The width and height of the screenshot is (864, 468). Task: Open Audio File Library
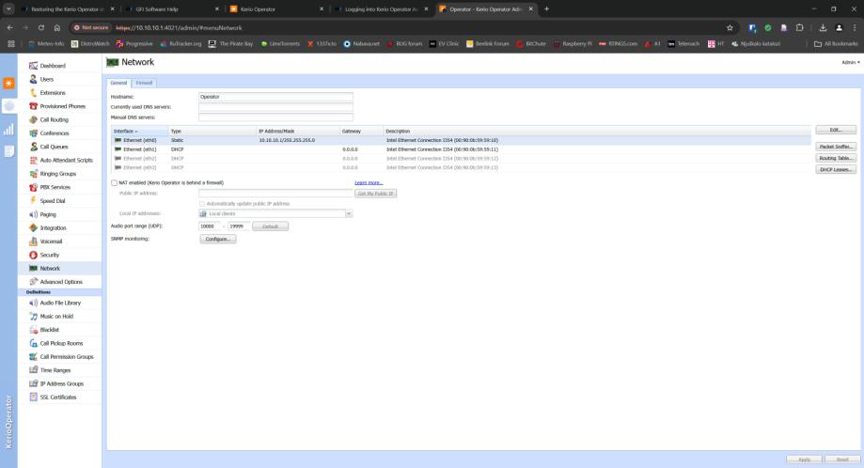(60, 303)
